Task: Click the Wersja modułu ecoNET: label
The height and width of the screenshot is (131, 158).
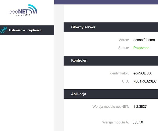Action: 111,106
